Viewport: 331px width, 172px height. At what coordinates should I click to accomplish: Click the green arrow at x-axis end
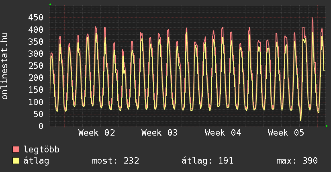tap(327, 126)
